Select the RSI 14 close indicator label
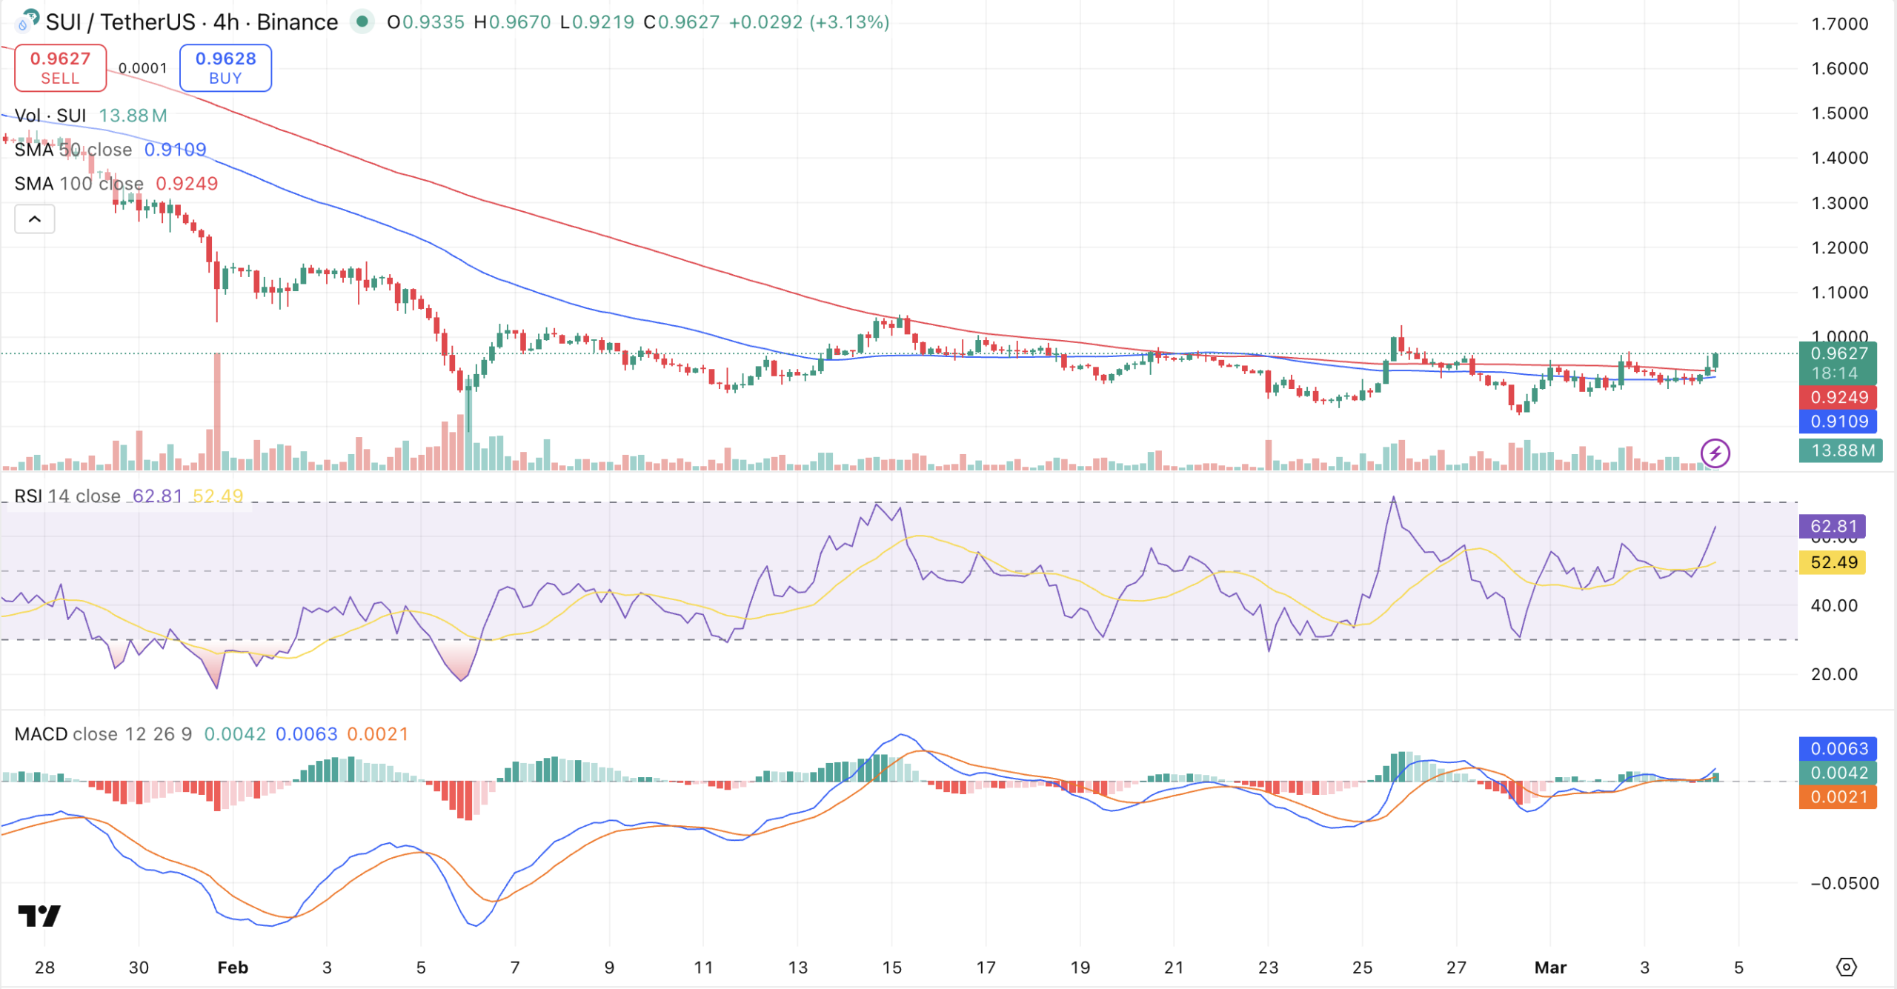 click(x=67, y=496)
